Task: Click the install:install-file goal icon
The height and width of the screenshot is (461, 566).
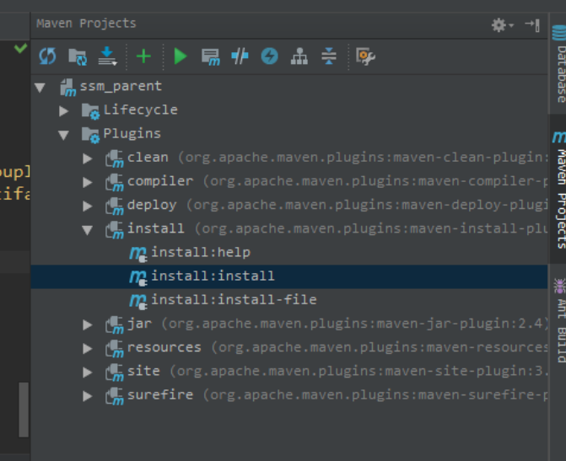Action: point(138,301)
